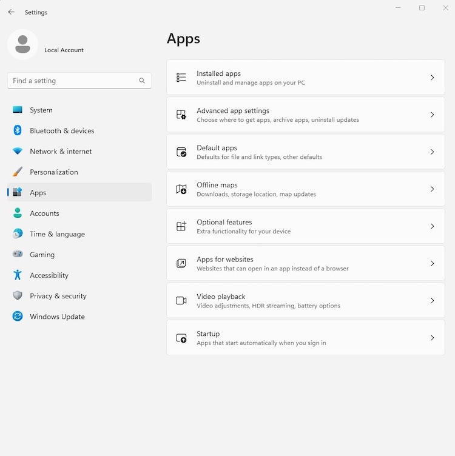Open the Offline maps chevron
The image size is (455, 456).
pos(433,189)
